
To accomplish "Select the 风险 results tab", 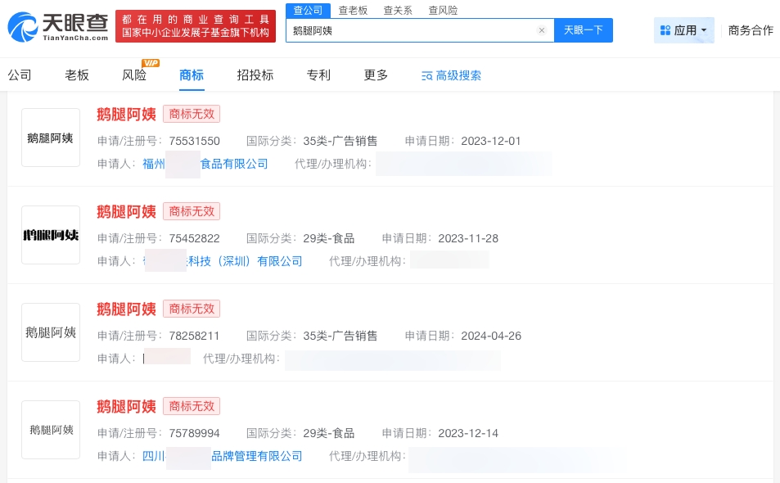I will coord(134,75).
